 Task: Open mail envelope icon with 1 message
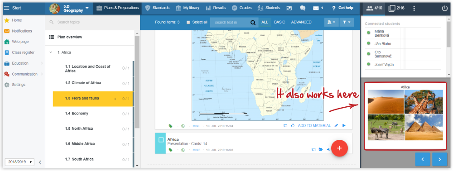318,8
